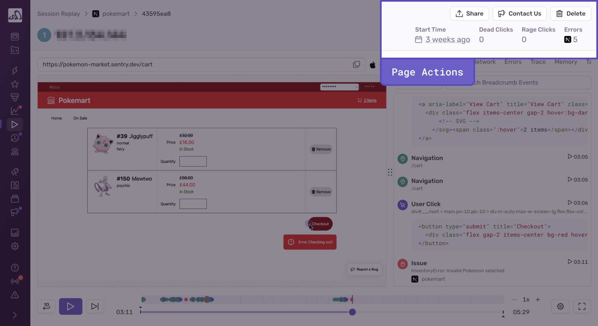Screen dimensions: 598x326
Task: Decrease playback speed with minus button
Action: [x=514, y=299]
